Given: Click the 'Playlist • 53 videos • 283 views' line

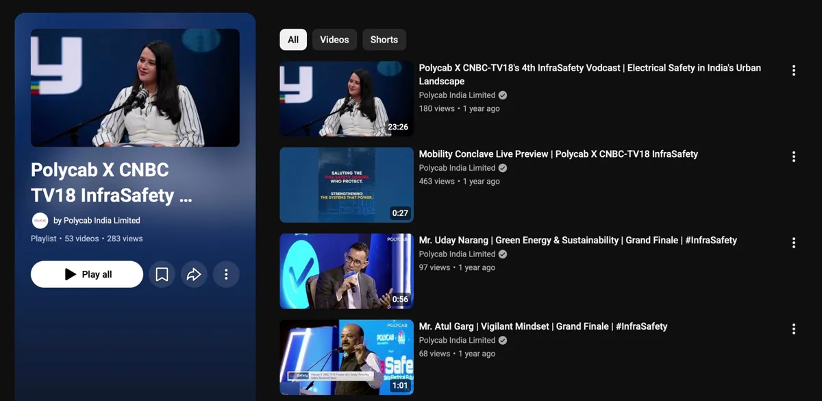Looking at the screenshot, I should 87,239.
